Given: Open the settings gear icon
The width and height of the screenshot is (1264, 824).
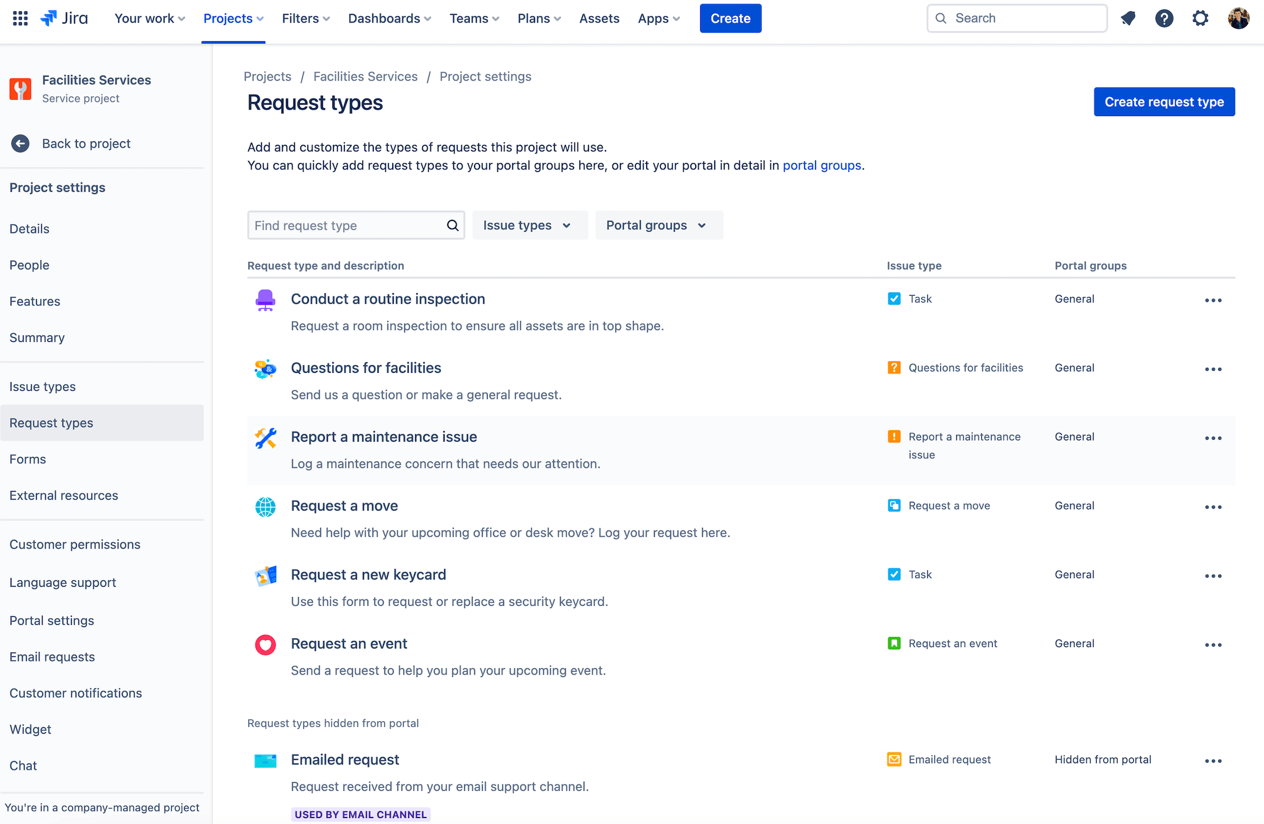Looking at the screenshot, I should [1200, 18].
